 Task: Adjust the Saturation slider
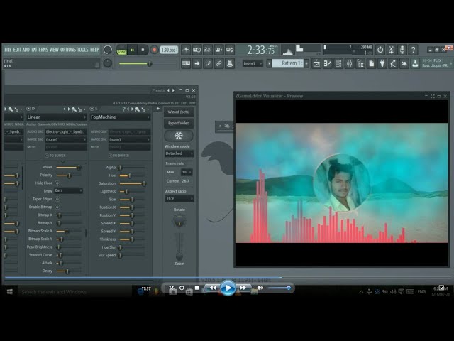click(x=133, y=183)
